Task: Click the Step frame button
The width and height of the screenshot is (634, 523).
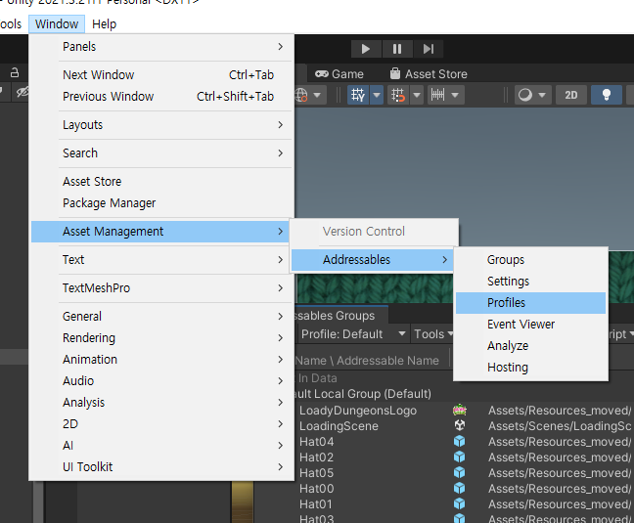Action: tap(429, 49)
